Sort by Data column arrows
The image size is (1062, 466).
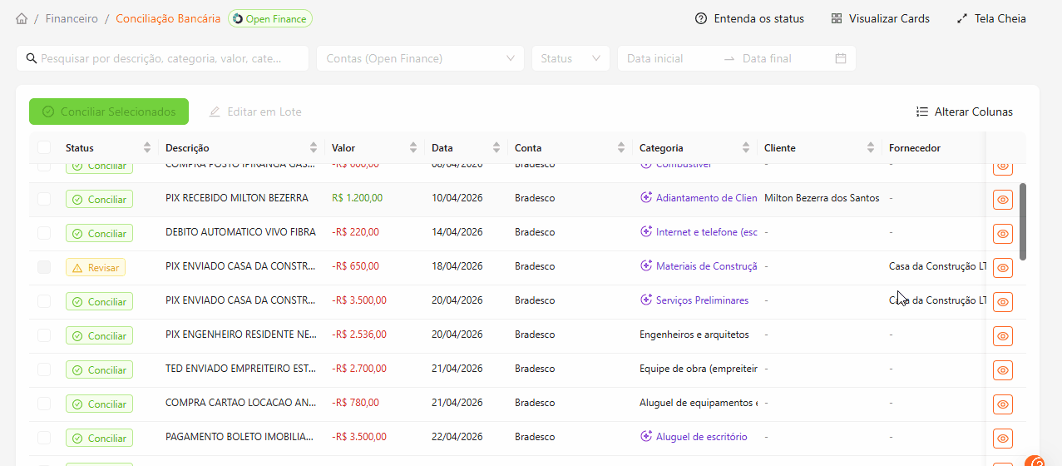tap(496, 148)
